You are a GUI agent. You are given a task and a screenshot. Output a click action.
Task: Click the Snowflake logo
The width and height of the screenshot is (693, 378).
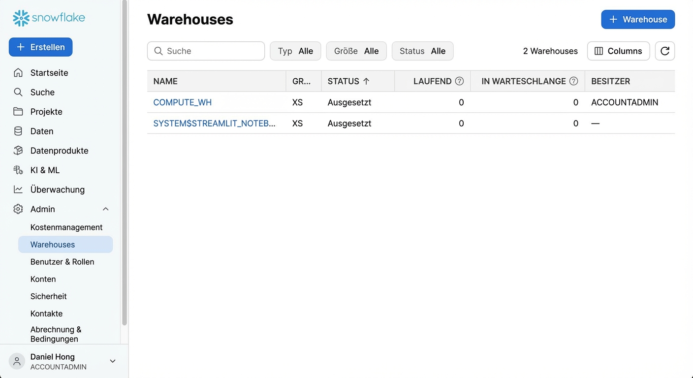coord(49,18)
